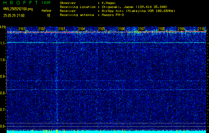This screenshot has width=209, height=133.
Task: Click the 1.1 kHz axis label
Action: click(3, 43)
